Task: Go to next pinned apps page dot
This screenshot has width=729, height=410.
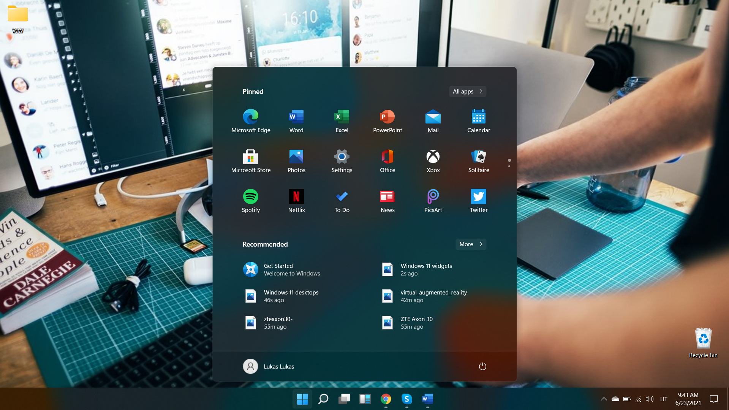Action: click(x=509, y=166)
